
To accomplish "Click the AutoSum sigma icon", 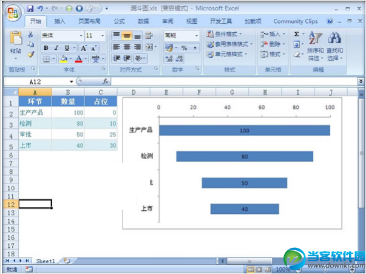I will coord(297,35).
